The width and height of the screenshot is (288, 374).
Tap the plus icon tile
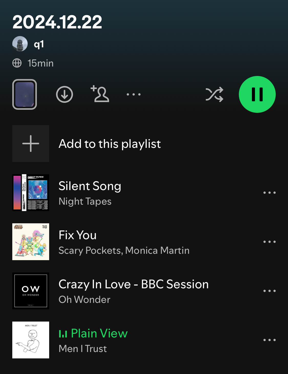click(x=31, y=144)
